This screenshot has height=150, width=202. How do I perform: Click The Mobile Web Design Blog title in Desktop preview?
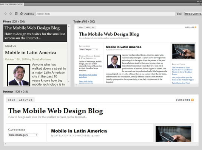56,111
